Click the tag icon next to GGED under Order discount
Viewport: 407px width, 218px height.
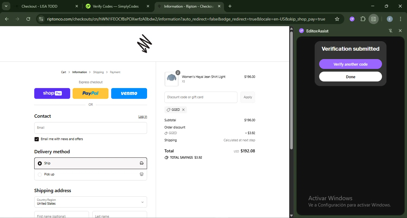click(x=166, y=133)
